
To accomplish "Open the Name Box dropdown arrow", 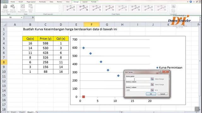I will (x=21, y=17).
